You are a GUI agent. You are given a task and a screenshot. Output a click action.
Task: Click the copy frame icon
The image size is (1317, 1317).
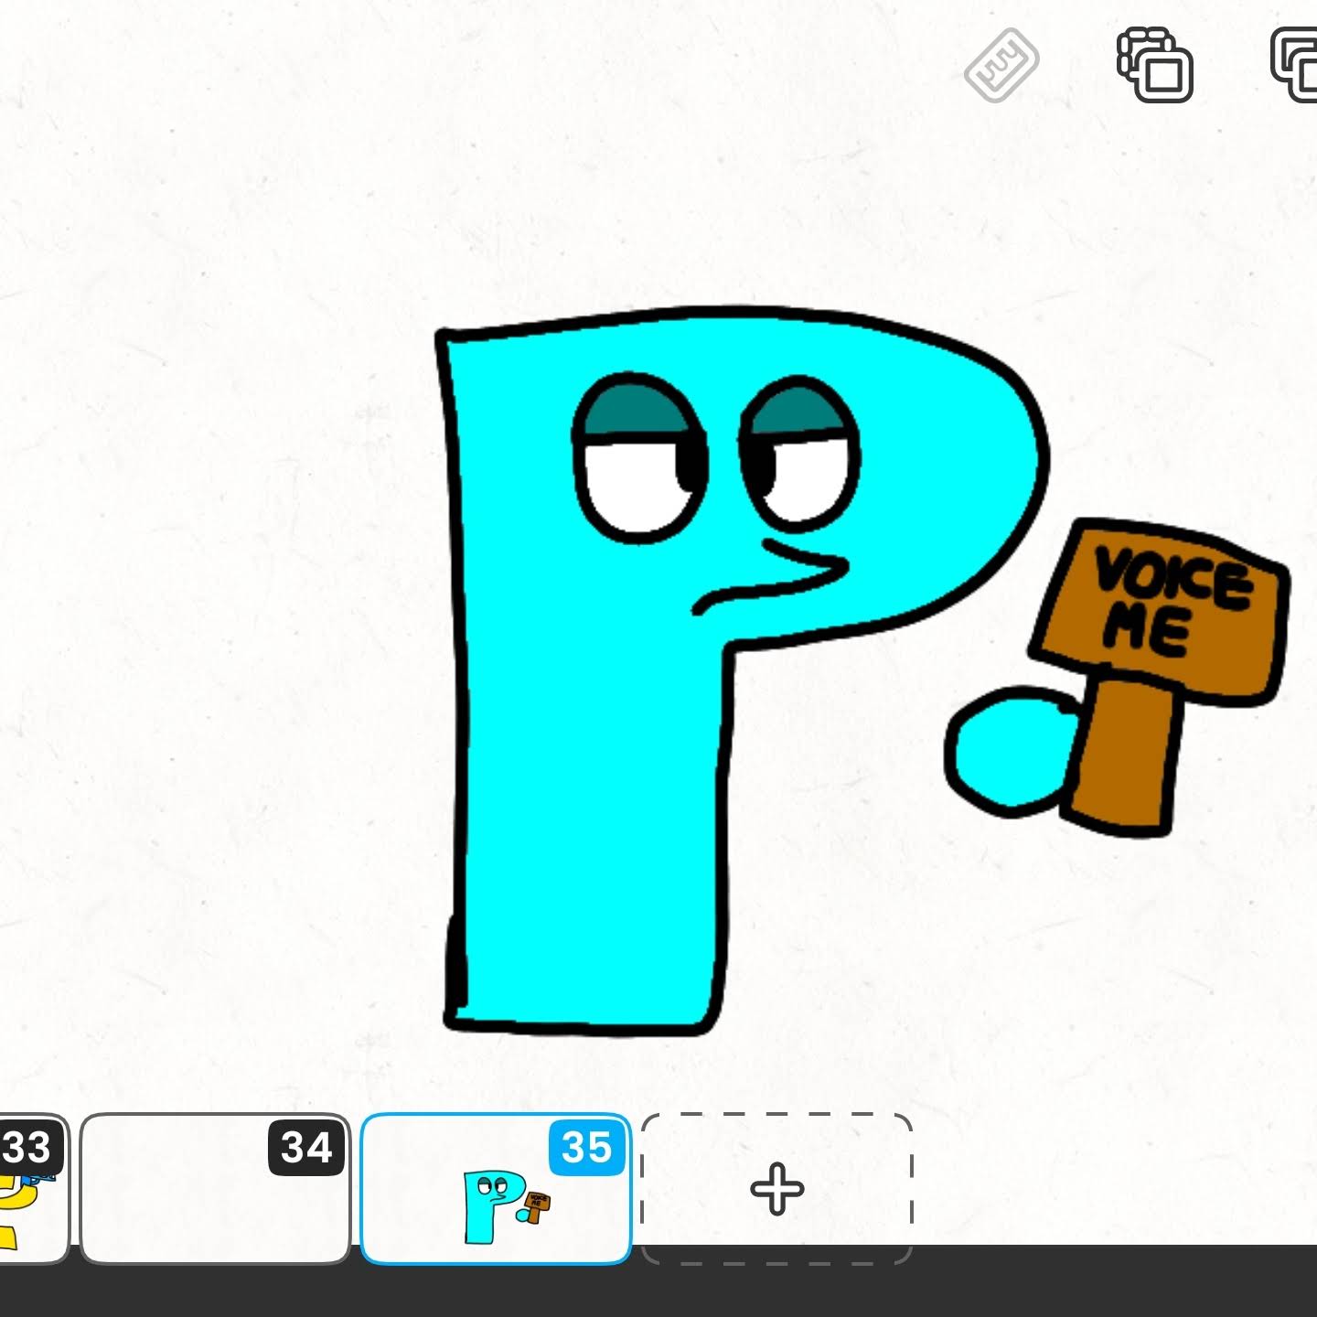pos(1155,64)
